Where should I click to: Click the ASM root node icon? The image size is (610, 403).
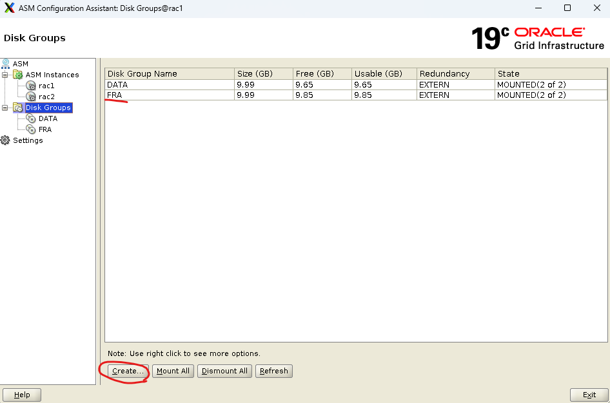[x=5, y=64]
